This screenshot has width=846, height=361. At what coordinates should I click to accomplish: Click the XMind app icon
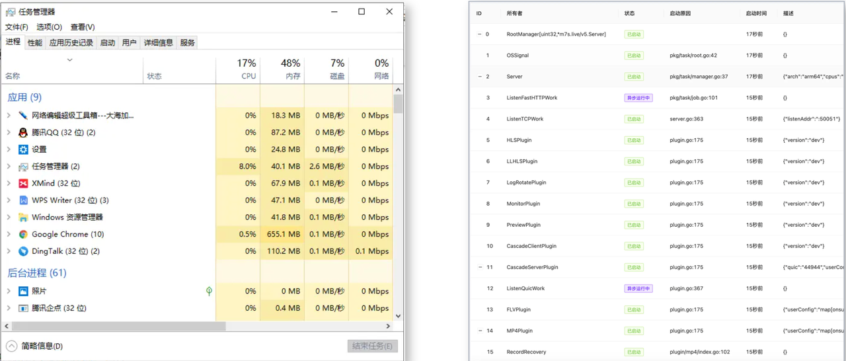click(23, 183)
